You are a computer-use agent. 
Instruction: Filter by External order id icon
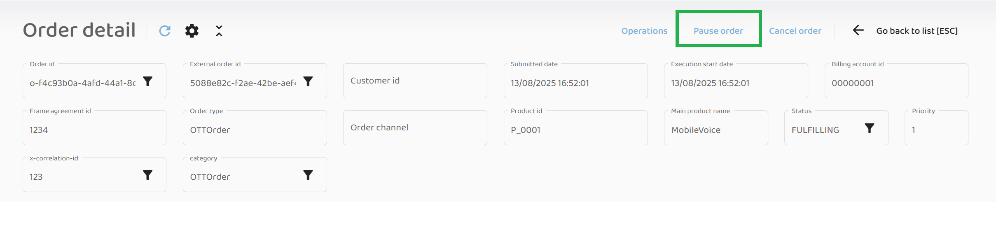tap(308, 81)
